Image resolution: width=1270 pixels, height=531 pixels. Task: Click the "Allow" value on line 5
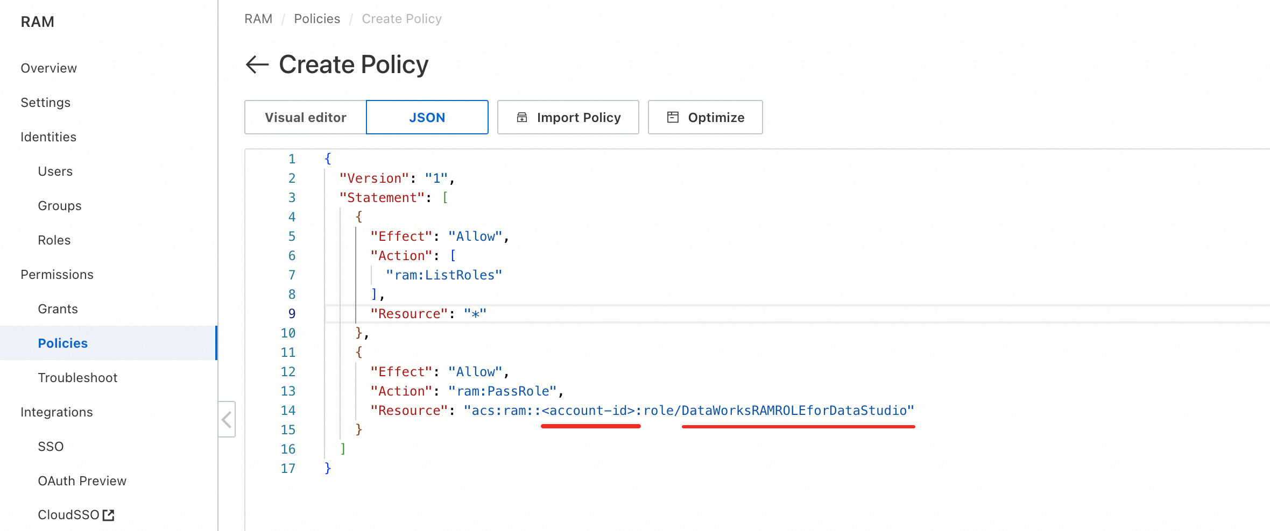475,236
